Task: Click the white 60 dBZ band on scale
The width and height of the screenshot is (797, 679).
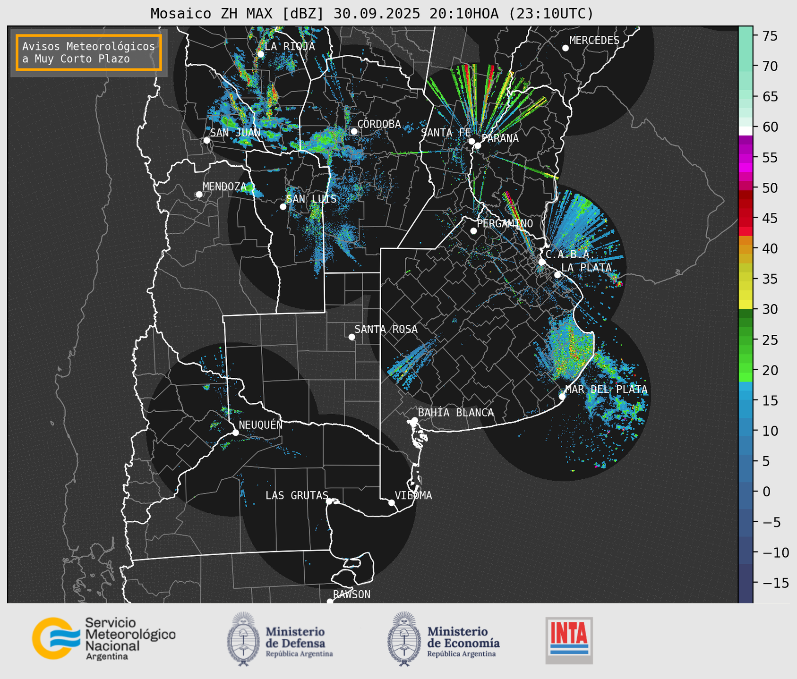Action: click(x=746, y=131)
